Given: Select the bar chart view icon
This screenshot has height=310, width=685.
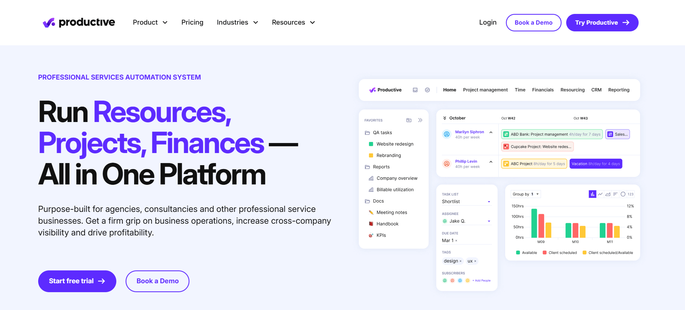Looking at the screenshot, I should (x=592, y=194).
